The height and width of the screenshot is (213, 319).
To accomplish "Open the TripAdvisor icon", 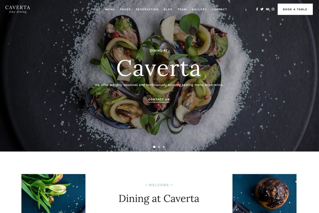I will (267, 9).
